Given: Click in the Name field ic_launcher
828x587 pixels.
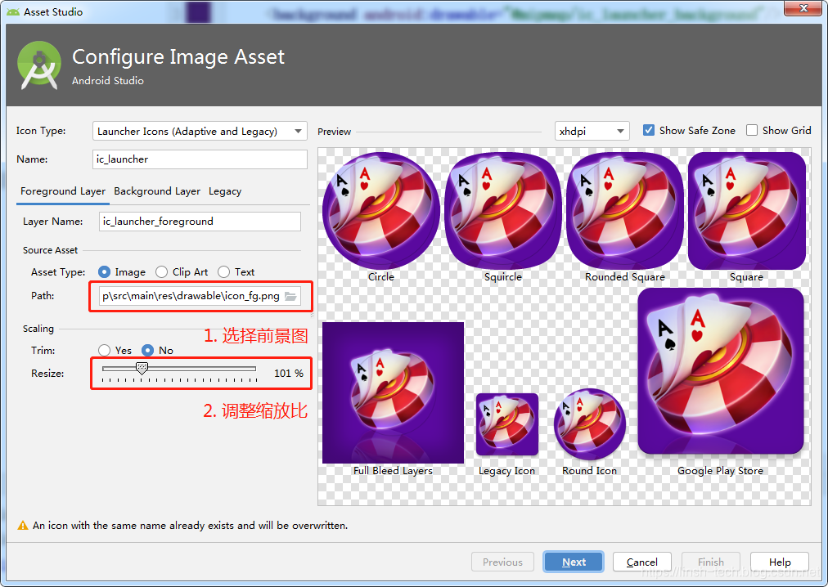Looking at the screenshot, I should pyautogui.click(x=200, y=159).
